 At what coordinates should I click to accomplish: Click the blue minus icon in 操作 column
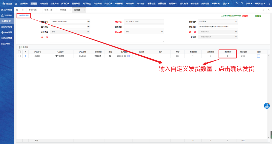pyautogui.click(x=258, y=56)
